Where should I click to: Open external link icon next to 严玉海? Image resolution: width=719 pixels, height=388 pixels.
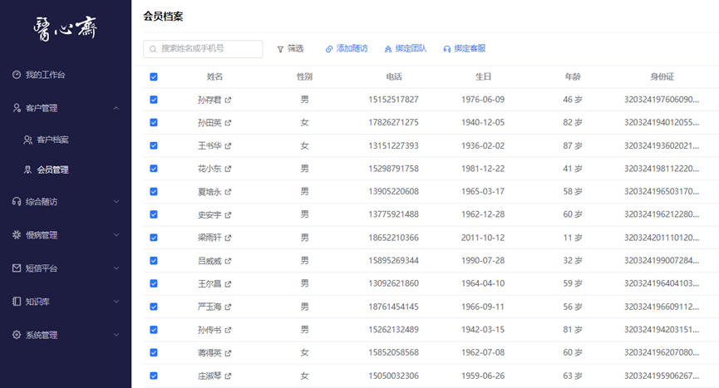click(228, 307)
